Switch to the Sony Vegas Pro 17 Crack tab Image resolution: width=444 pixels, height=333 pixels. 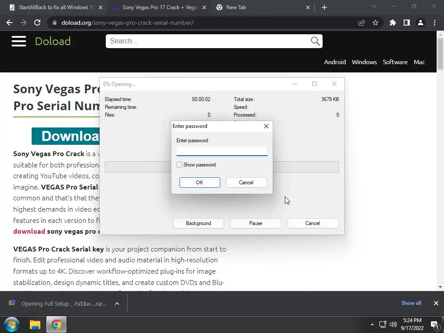coord(159,7)
